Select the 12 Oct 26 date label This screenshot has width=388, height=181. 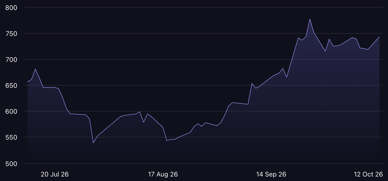tap(368, 174)
